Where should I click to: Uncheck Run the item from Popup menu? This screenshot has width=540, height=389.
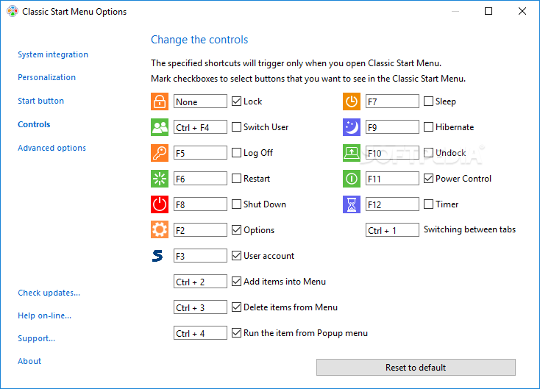236,333
